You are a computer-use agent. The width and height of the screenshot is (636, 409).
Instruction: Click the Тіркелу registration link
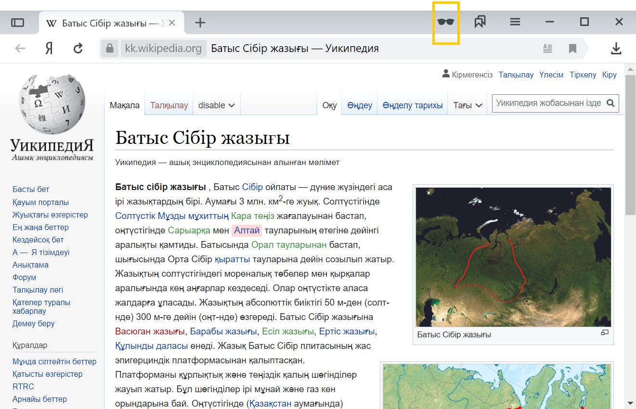pyautogui.click(x=583, y=75)
